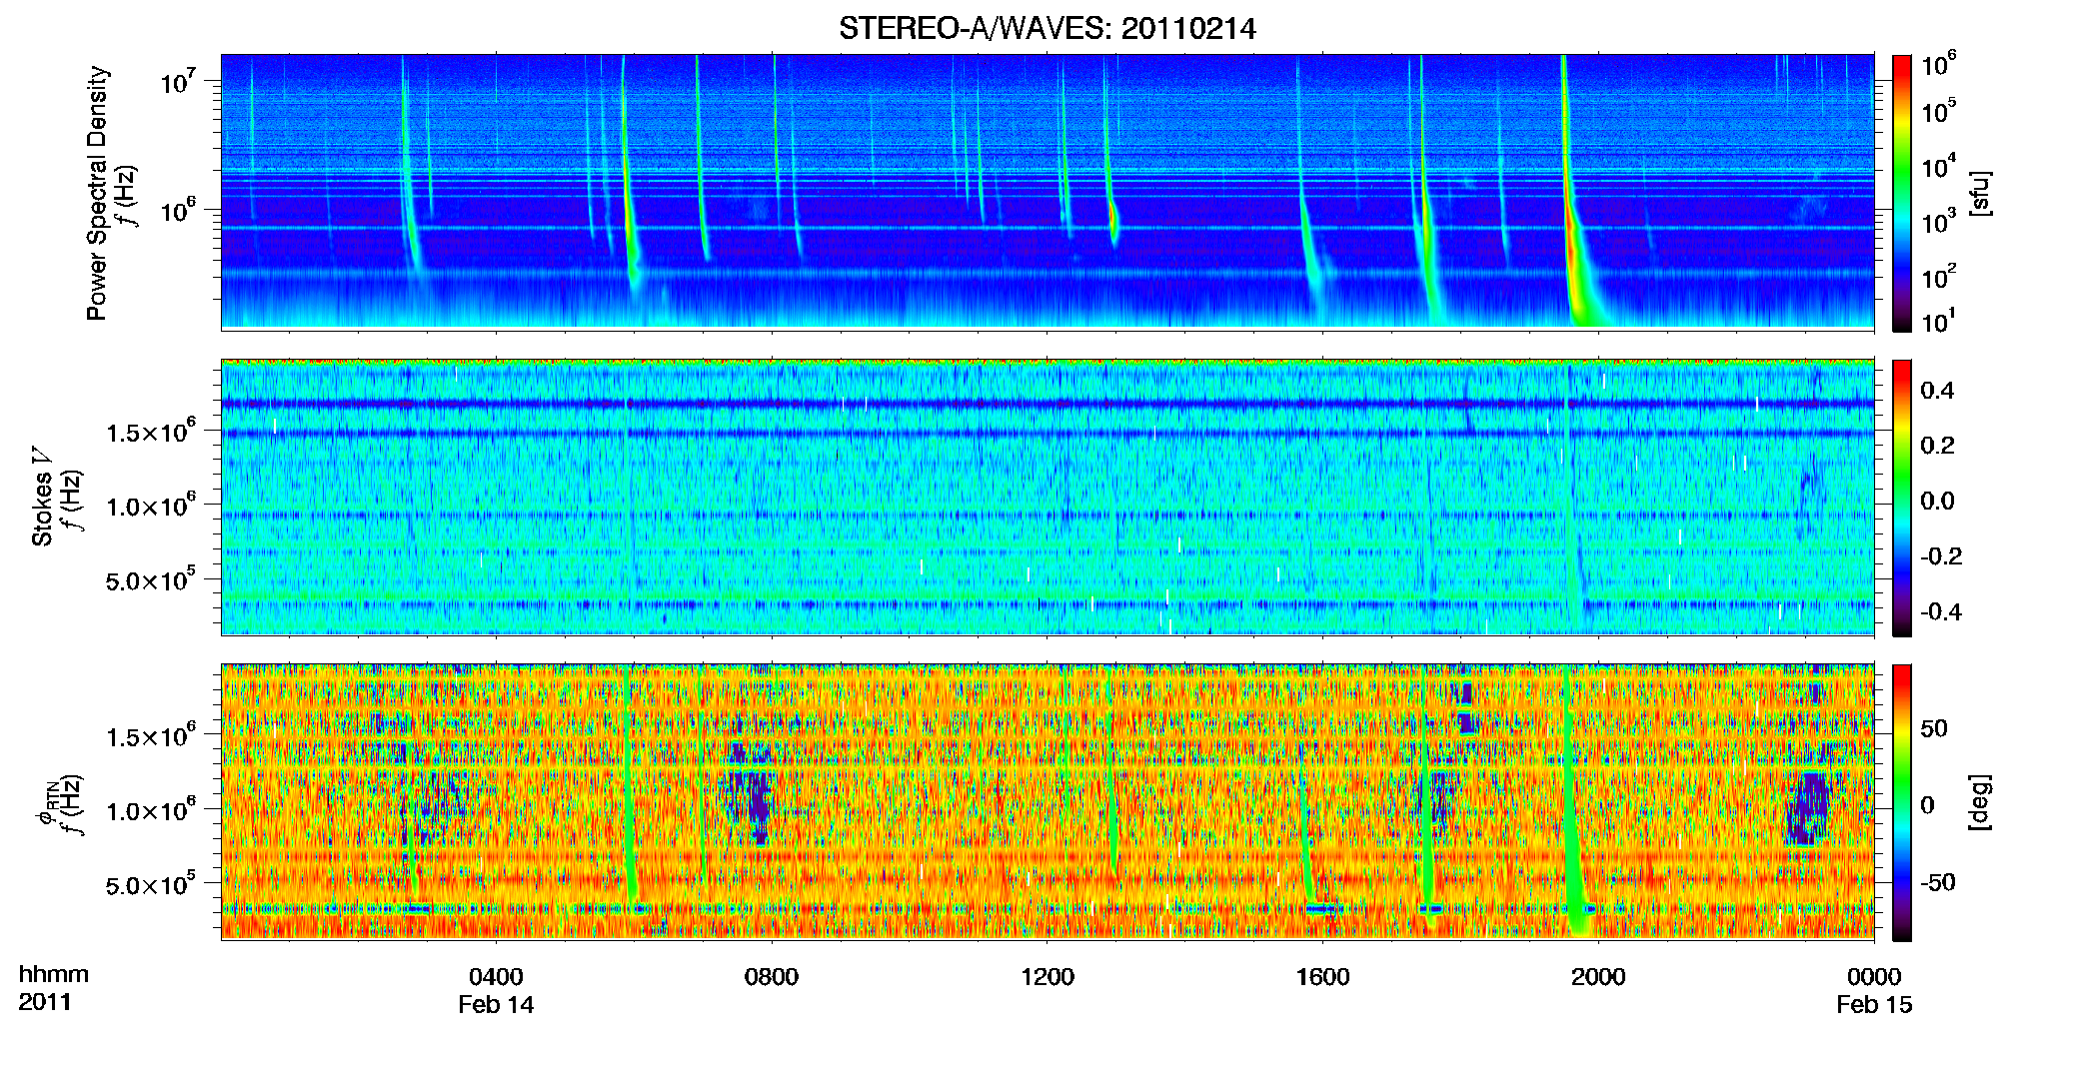This screenshot has height=1079, width=2095.
Task: Click the 10^4 value on the sfu color bar
Action: (x=1938, y=167)
